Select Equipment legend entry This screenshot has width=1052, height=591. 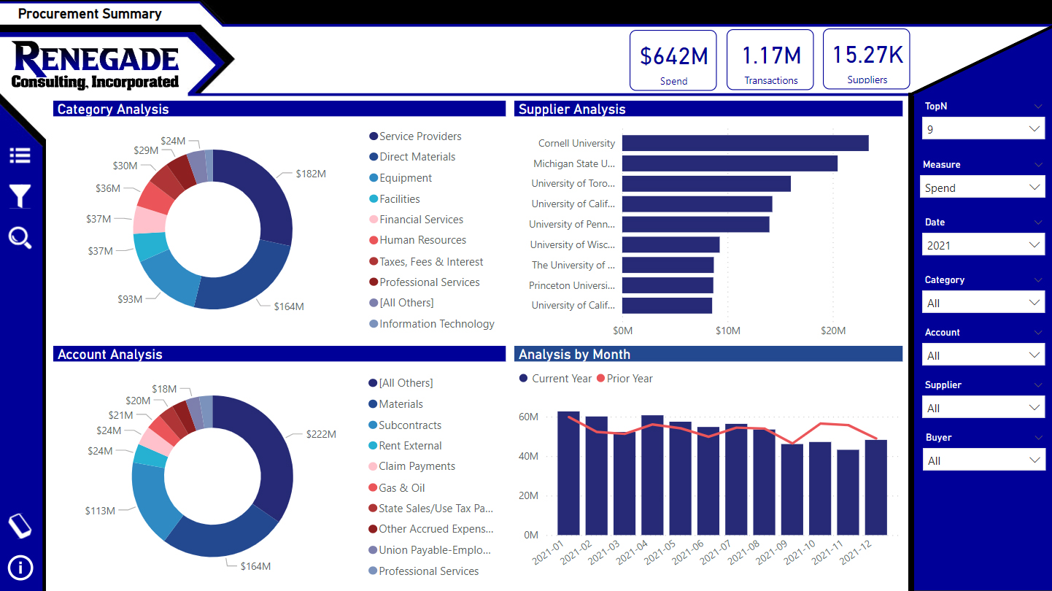pos(401,178)
